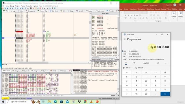Image resolution: width=185 pixels, height=104 pixels.
Task: Click the function (fx) toolbar icon
Action: (x=42, y=8)
